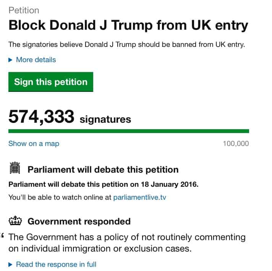Screen dimensions: 272x271
Task: Click the Government policy quote text
Action: point(127,243)
